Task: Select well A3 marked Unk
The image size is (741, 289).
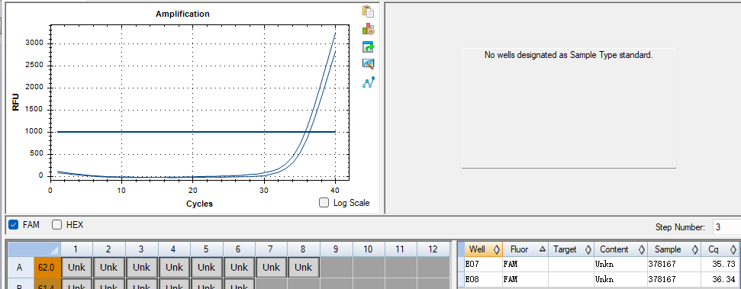Action: point(141,268)
